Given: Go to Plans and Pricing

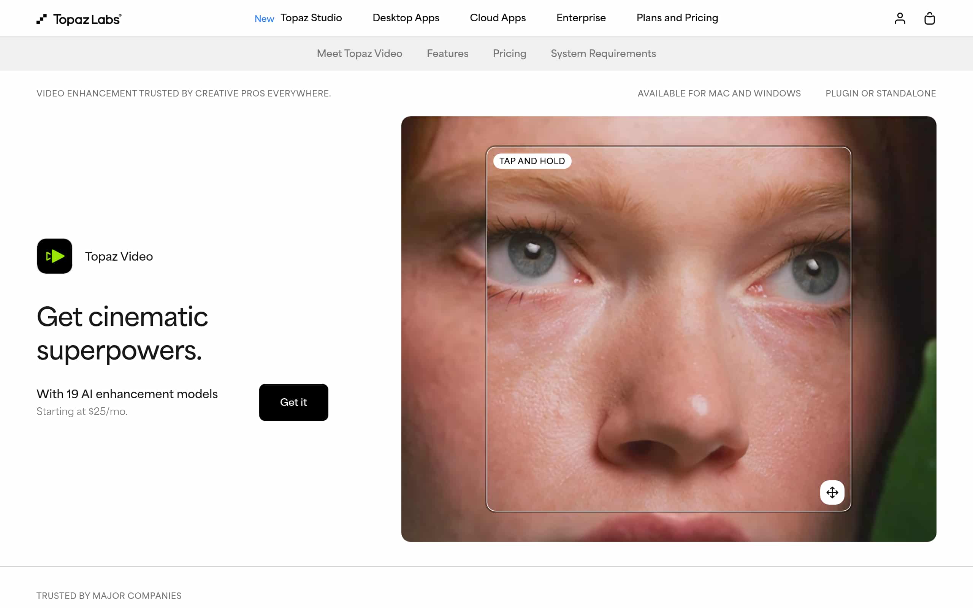Looking at the screenshot, I should pos(677,18).
